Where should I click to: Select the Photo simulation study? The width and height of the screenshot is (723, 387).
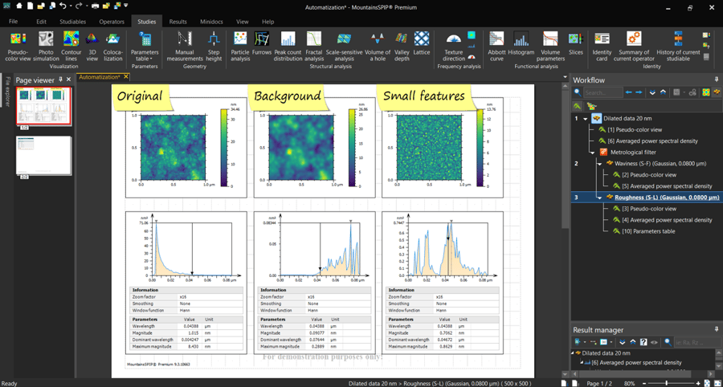click(x=46, y=46)
